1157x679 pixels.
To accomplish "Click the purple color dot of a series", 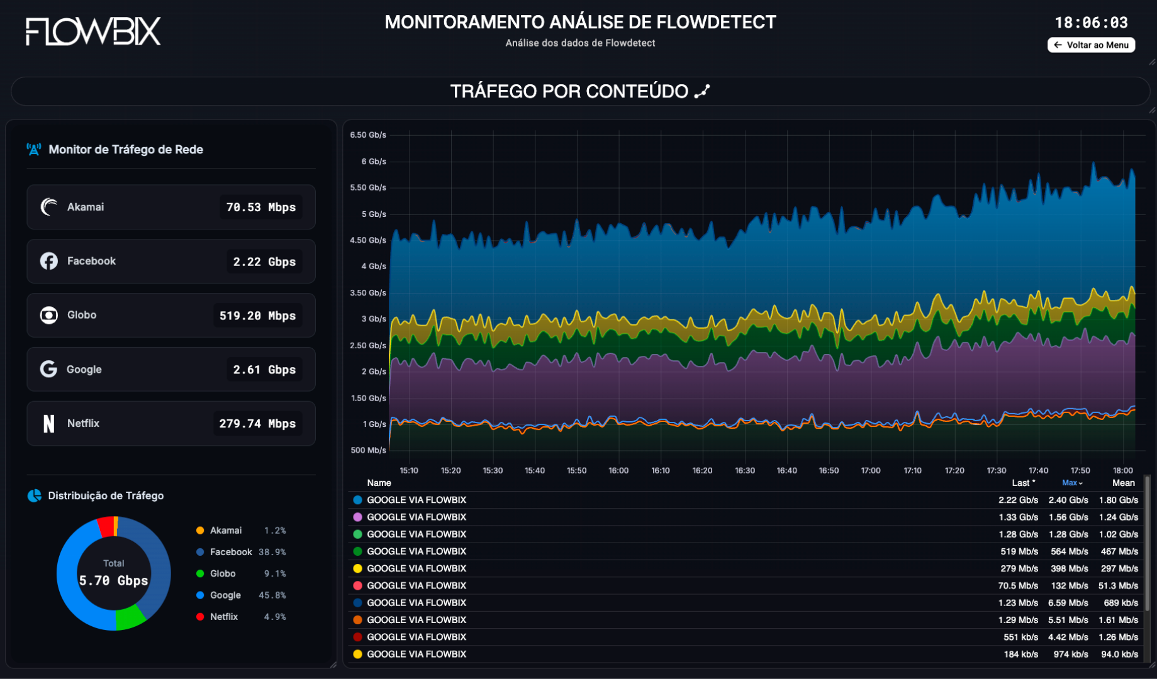I will 357,517.
